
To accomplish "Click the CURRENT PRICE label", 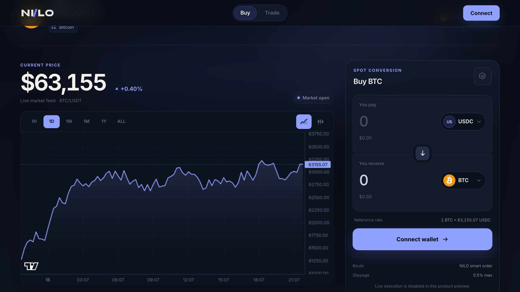I will point(40,65).
